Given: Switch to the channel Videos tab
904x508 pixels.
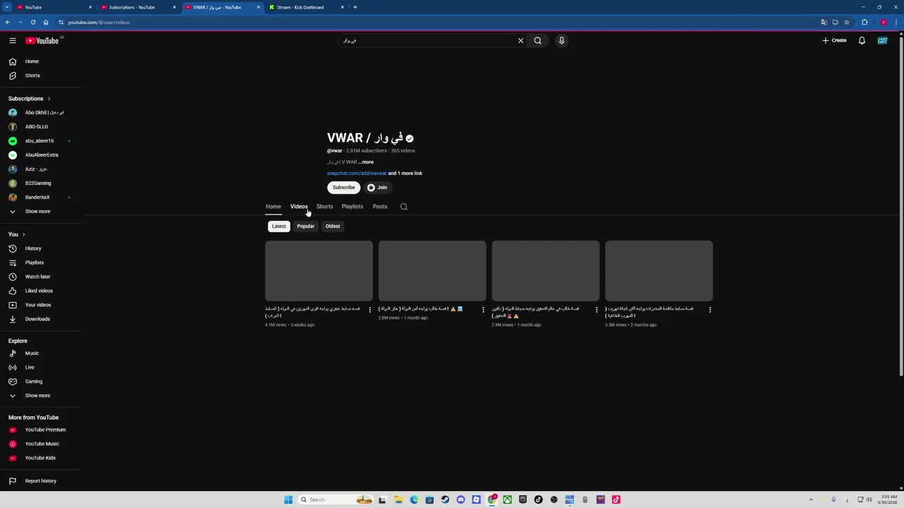Looking at the screenshot, I should tap(299, 207).
